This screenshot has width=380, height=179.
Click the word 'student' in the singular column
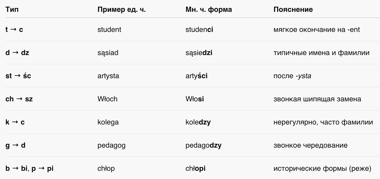pyautogui.click(x=109, y=30)
